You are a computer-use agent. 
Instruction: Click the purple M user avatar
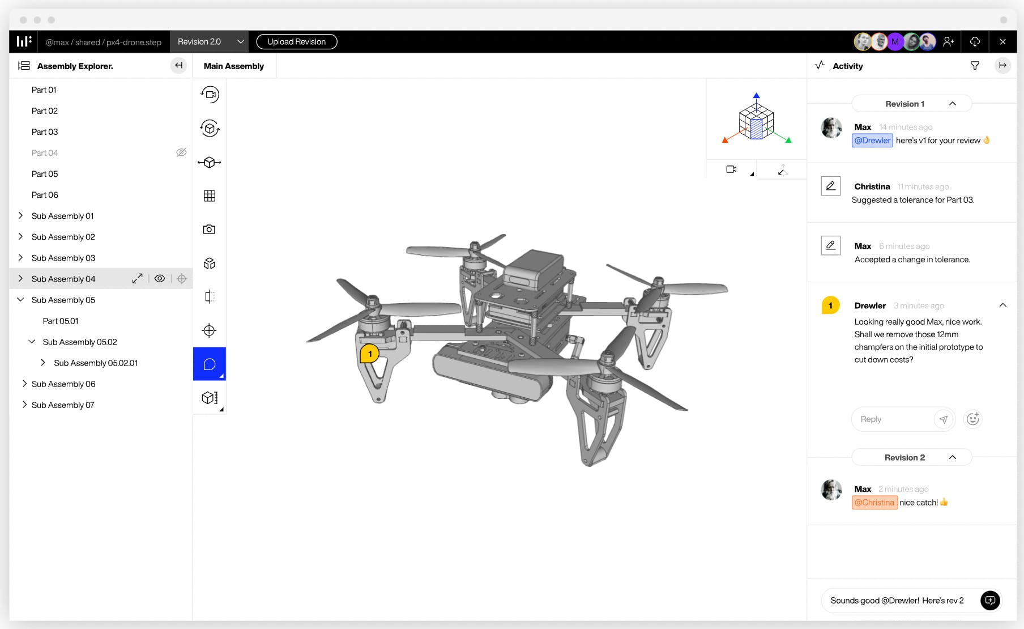tap(895, 42)
